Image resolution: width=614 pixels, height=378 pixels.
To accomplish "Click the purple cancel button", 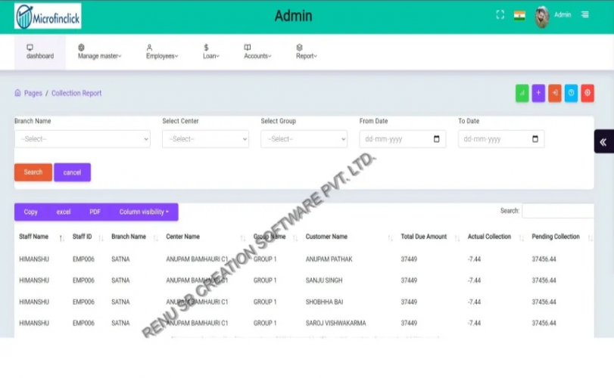I will click(72, 172).
